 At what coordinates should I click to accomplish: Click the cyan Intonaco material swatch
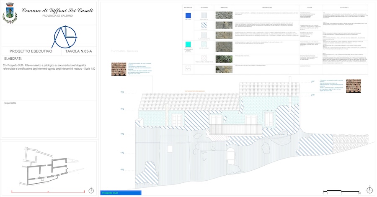188,43
